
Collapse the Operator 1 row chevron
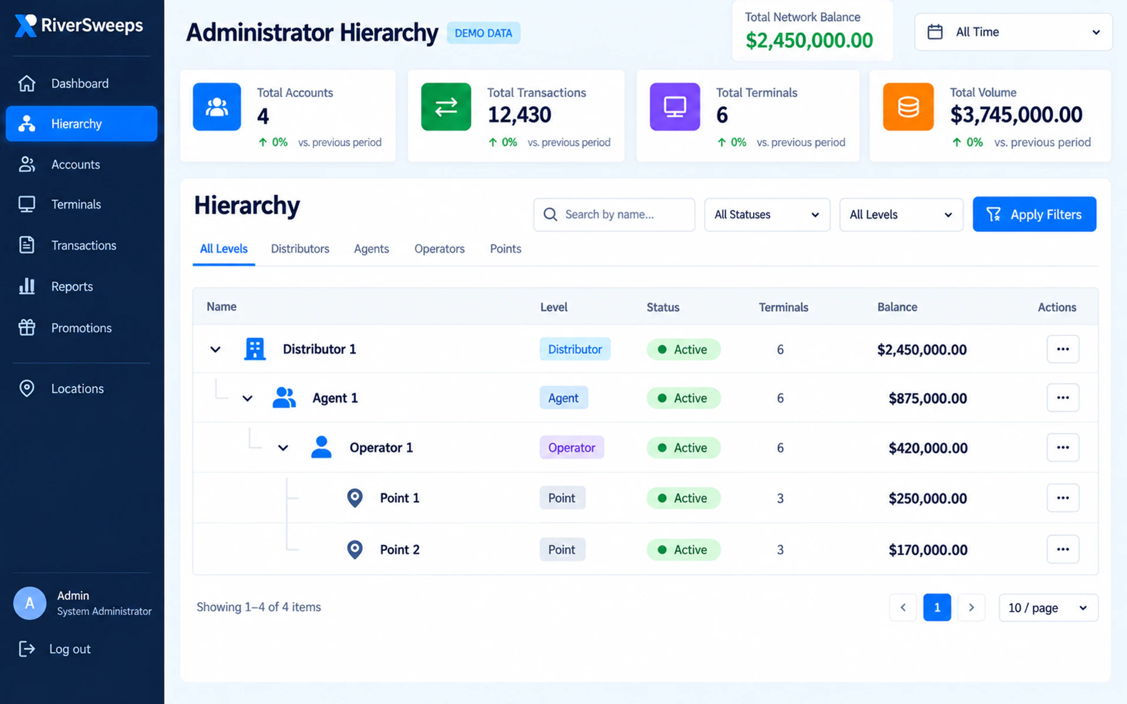283,448
